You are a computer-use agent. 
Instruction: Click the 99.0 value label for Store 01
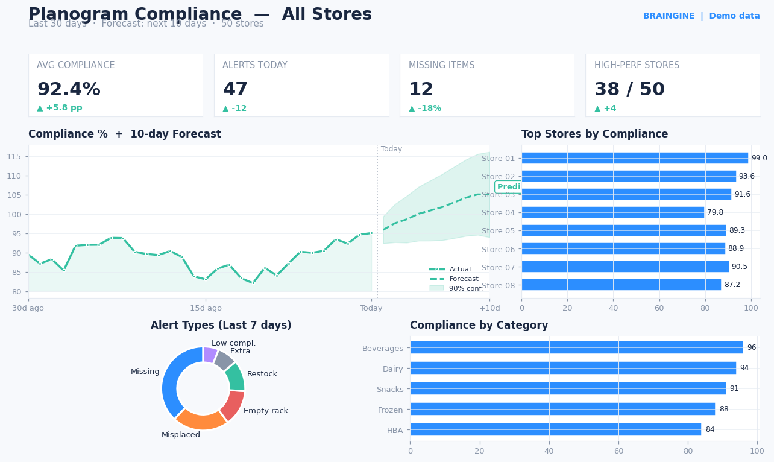759,158
